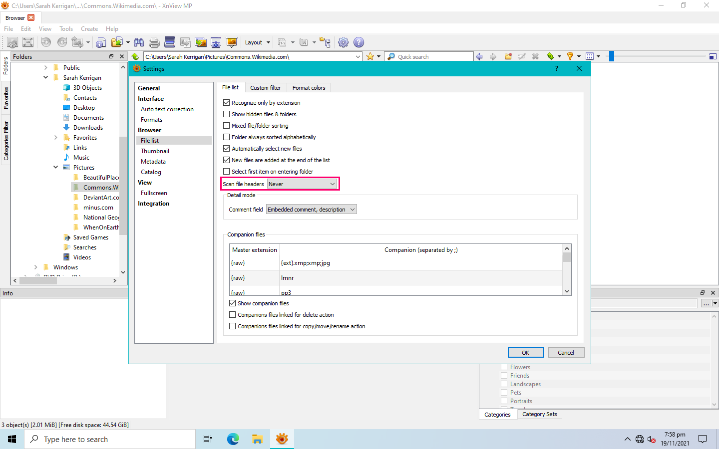Toggle Companions files linked for delete action

pyautogui.click(x=233, y=315)
